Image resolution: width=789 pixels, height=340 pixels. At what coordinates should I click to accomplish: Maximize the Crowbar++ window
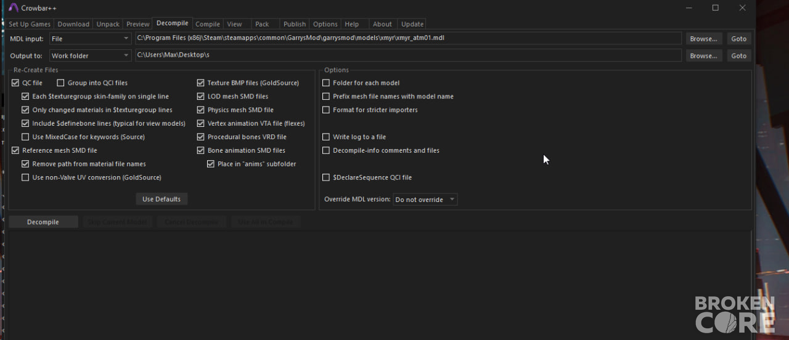coord(715,7)
